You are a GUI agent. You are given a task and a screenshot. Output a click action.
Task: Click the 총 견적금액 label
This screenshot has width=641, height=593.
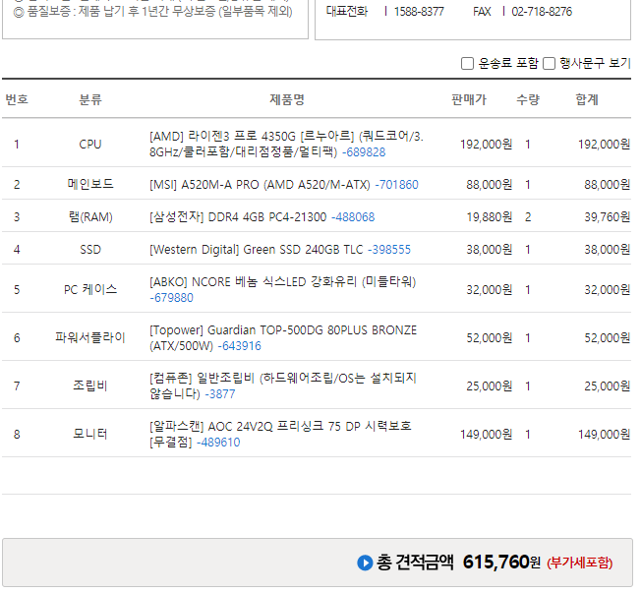point(415,563)
